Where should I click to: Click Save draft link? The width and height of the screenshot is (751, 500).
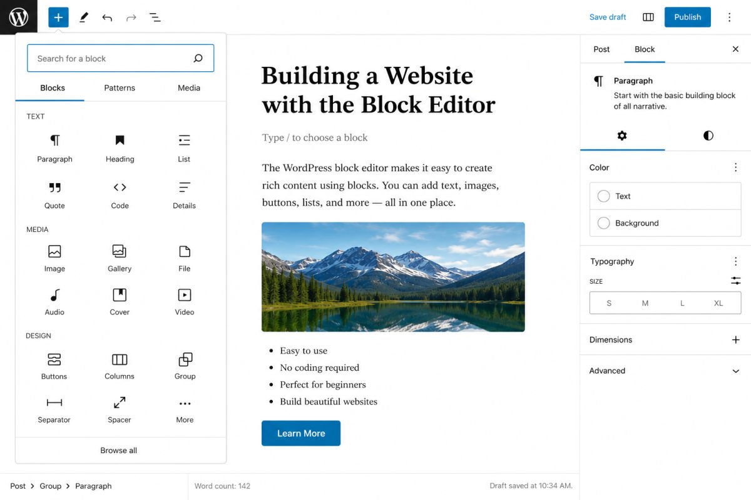(x=608, y=17)
